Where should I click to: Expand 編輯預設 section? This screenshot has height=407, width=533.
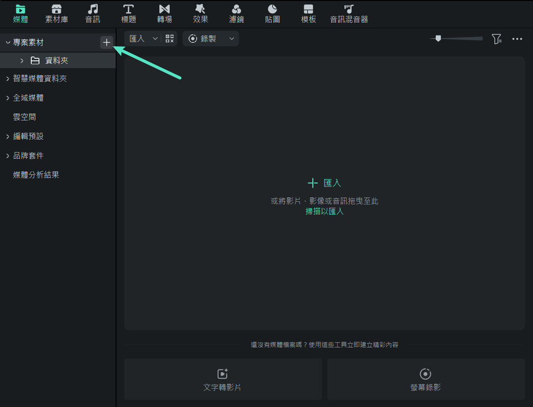click(8, 136)
